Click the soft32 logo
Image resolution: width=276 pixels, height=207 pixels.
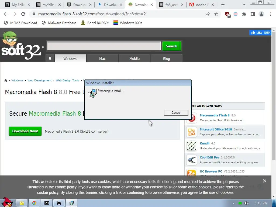(22, 46)
